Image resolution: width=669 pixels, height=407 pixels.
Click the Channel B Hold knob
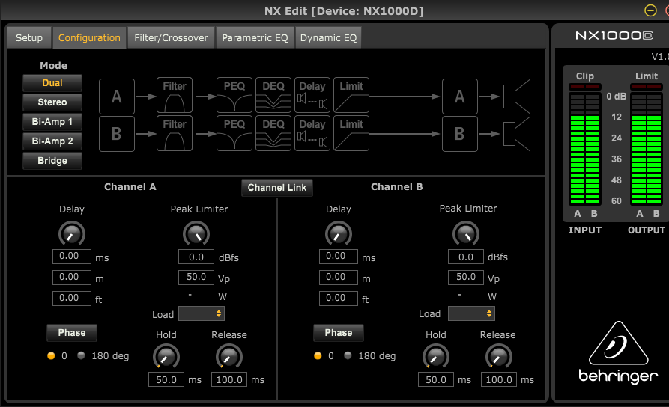click(x=435, y=356)
